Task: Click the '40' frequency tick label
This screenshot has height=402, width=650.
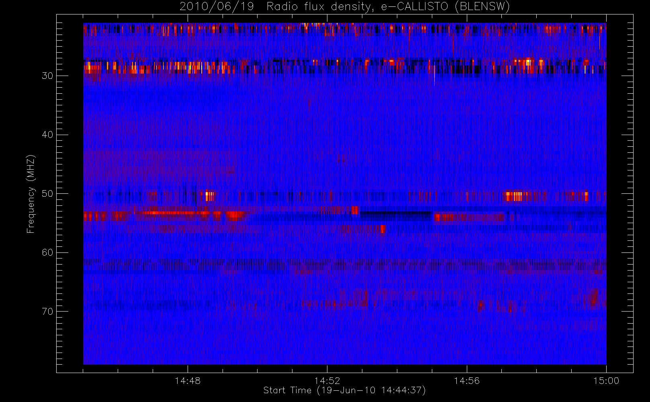Action: tap(47, 135)
